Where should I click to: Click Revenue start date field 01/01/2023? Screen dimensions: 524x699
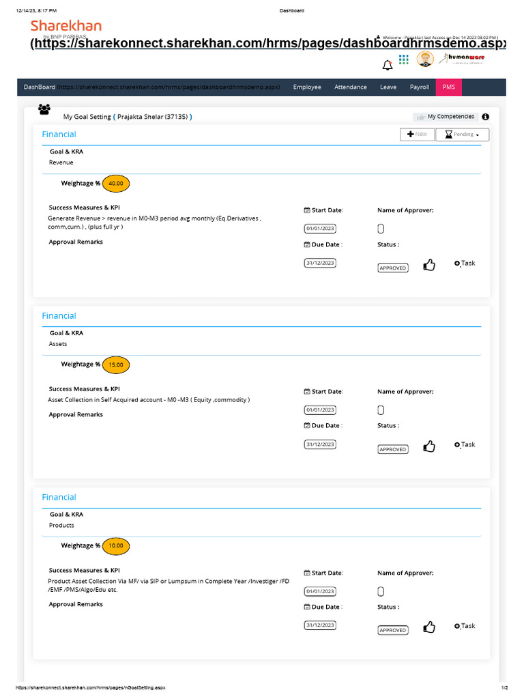point(320,229)
